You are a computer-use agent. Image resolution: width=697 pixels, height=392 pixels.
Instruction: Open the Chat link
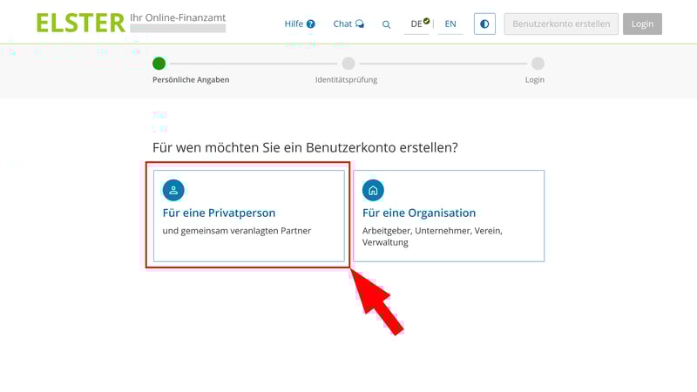tap(348, 24)
